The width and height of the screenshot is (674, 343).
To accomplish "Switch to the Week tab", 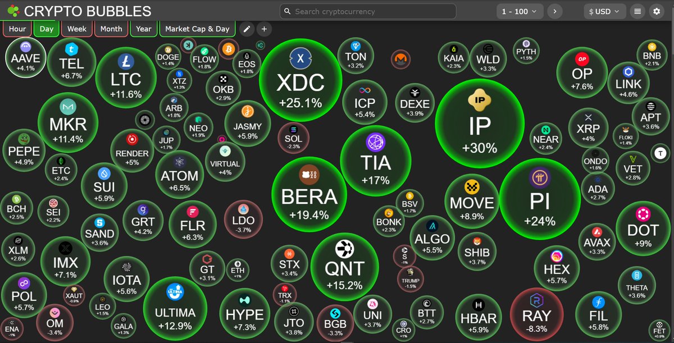I will tap(77, 29).
